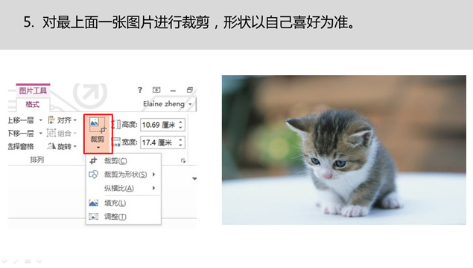Open 裁剪为形状(S) submenu
473x268 pixels.
(x=123, y=174)
